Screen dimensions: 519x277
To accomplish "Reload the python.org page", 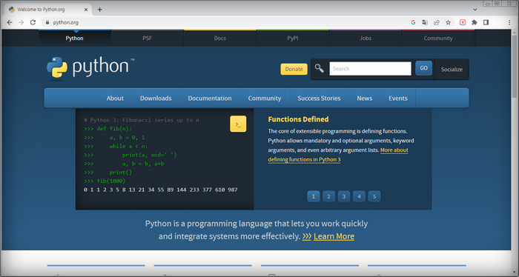I will click(33, 22).
